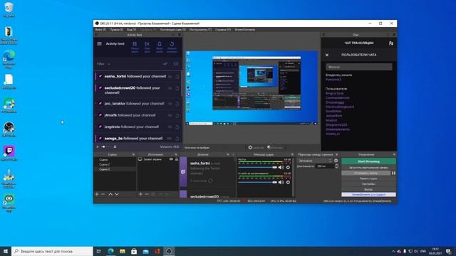Click Skip alert icon in Activity feed
The width and height of the screenshot is (456, 256).
(x=147, y=44)
